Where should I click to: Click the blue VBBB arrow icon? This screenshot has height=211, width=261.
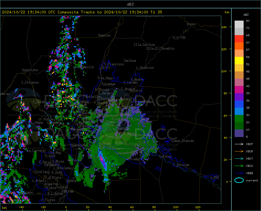coord(239,173)
